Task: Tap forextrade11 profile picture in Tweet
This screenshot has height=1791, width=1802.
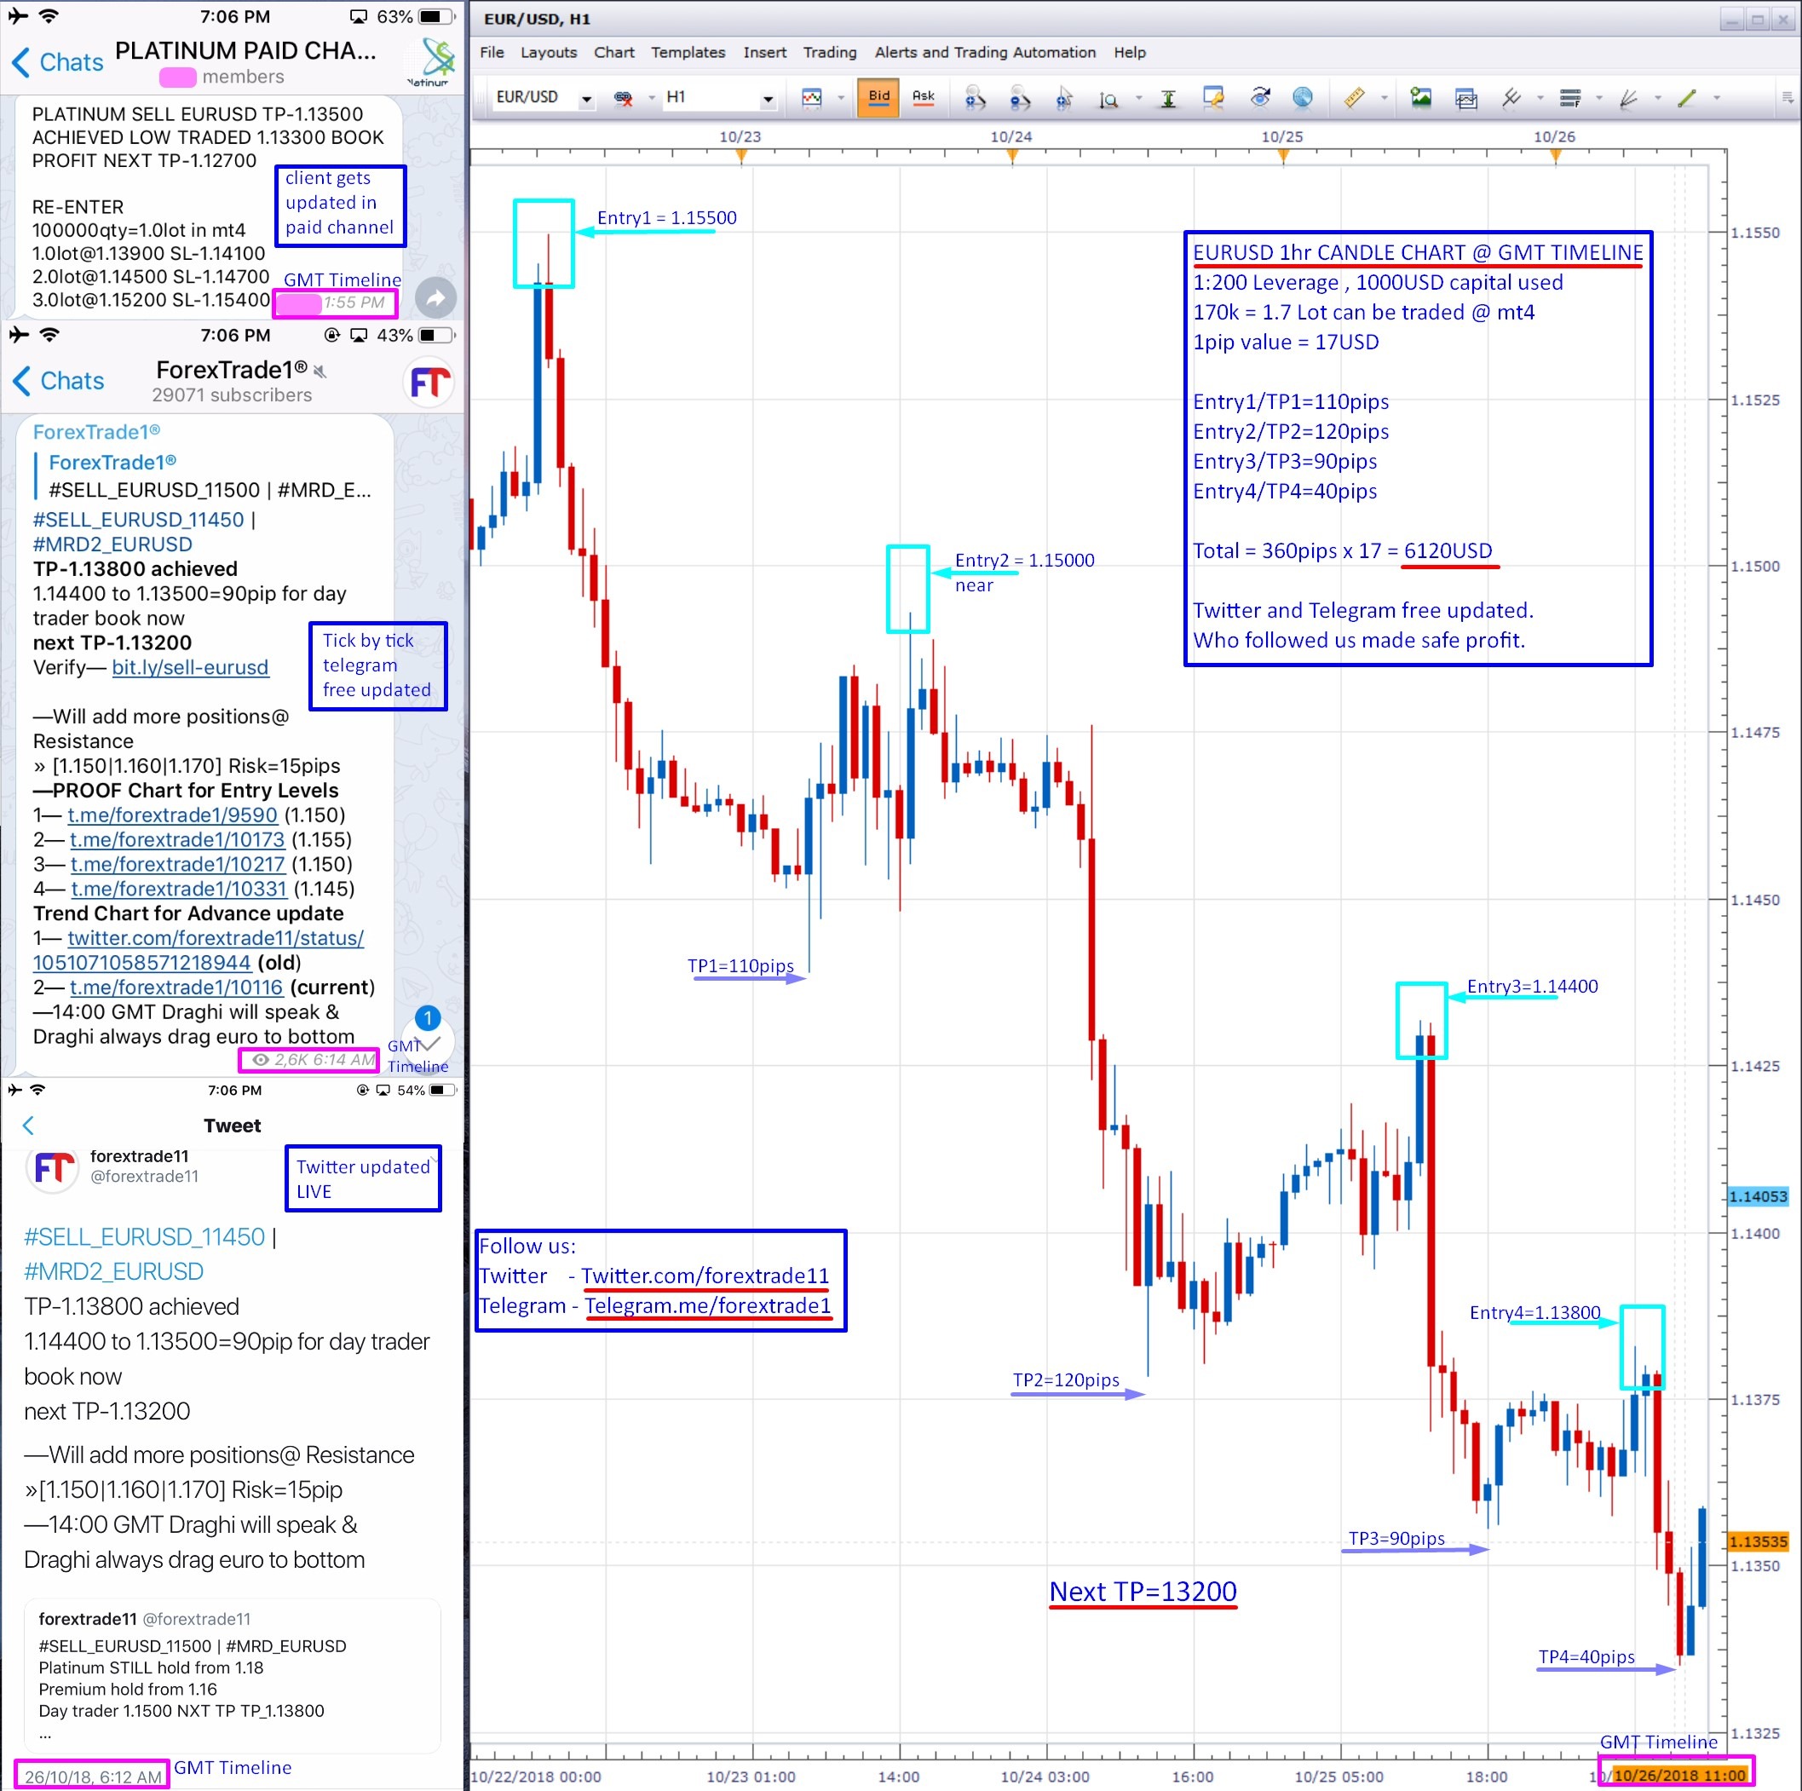Action: pos(53,1168)
